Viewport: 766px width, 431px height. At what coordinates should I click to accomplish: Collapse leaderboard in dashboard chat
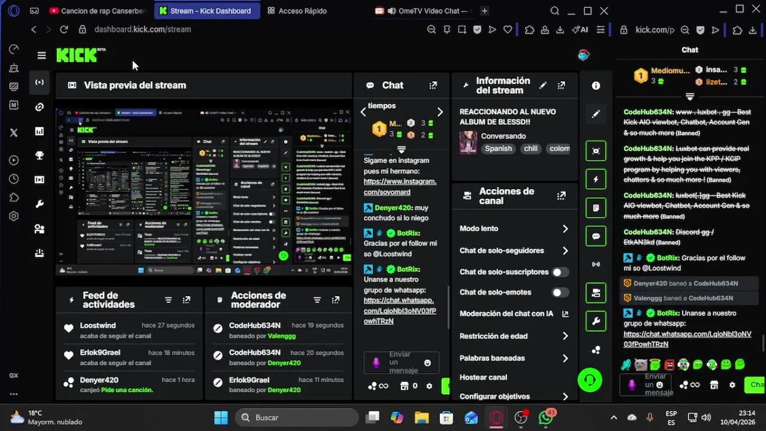402,148
